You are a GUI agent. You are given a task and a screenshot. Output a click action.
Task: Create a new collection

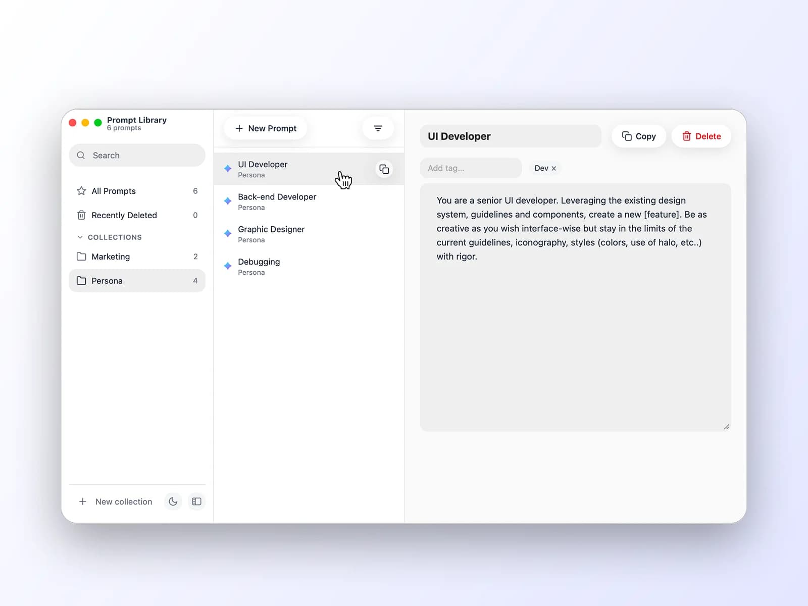click(116, 501)
